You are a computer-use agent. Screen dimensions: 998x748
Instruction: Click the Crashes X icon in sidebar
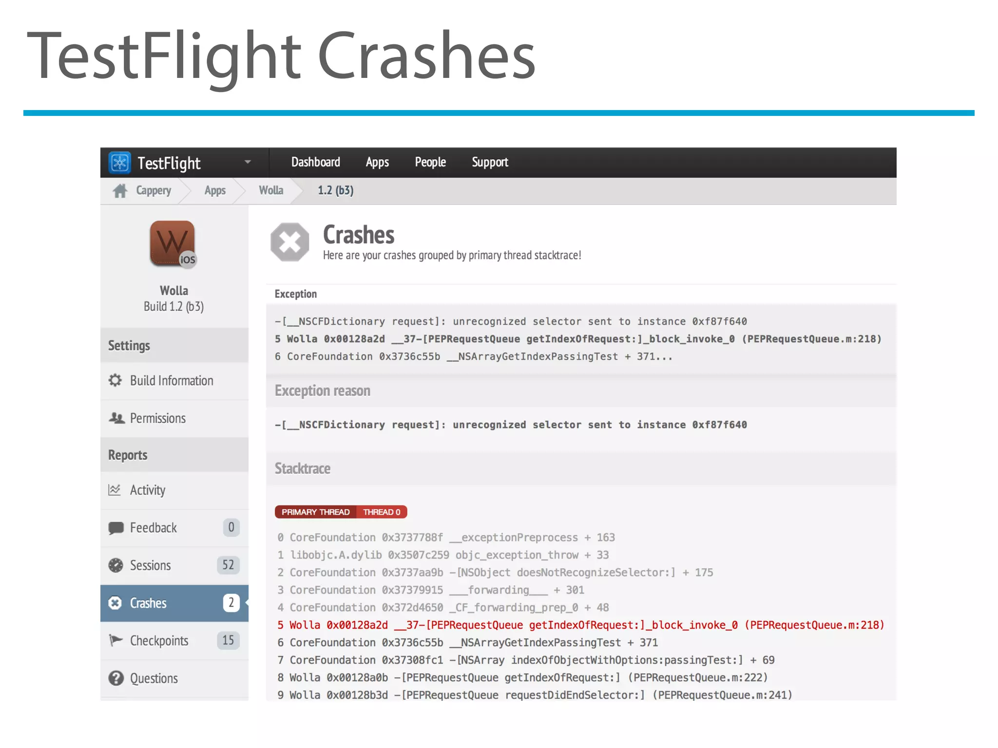115,603
